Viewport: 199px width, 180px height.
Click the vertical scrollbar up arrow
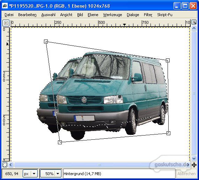click(194, 28)
